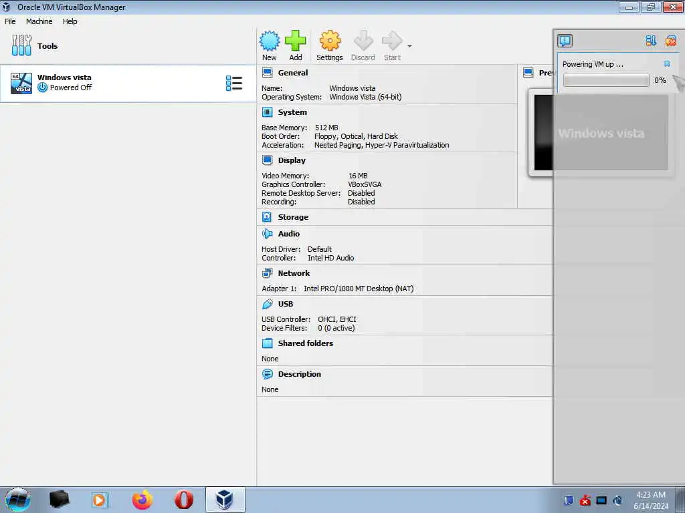Click the Preview section monitor icon
685x513 pixels.
(x=528, y=73)
